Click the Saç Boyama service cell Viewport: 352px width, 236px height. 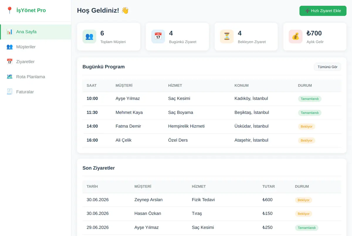pos(180,112)
